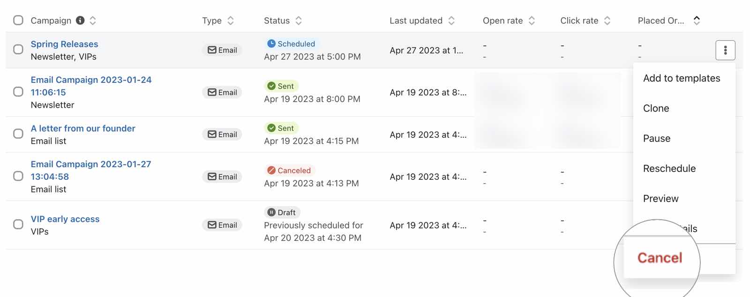The image size is (750, 297).
Task: Click the Email type badge for VIP early access
Action: (222, 225)
